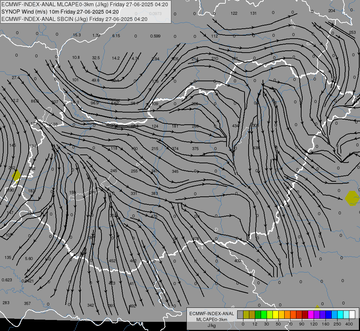
Task: Click the map value 32.5
Action: click(x=96, y=58)
